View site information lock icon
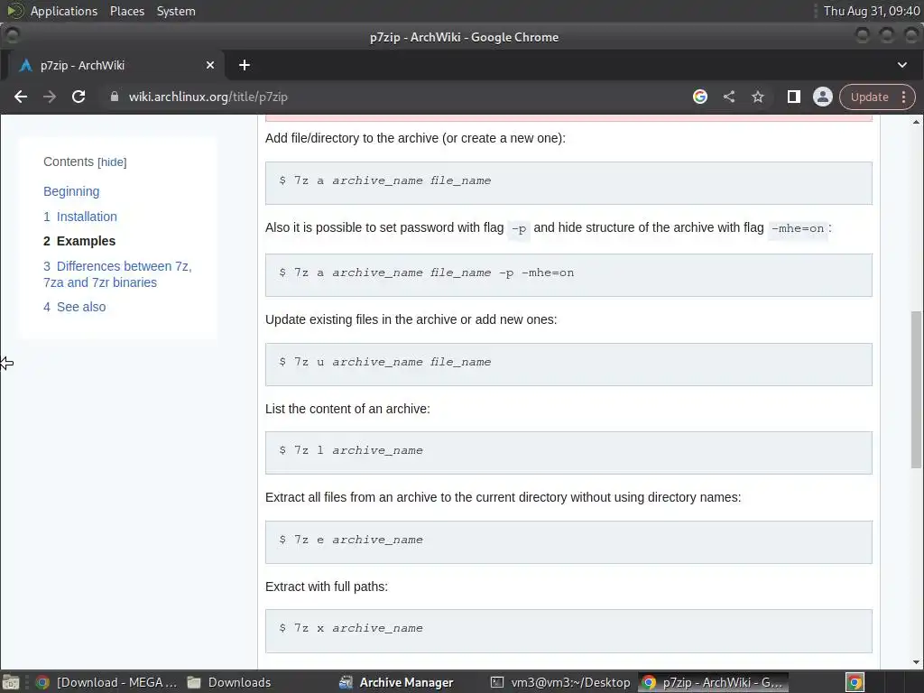924x693 pixels. [x=115, y=97]
